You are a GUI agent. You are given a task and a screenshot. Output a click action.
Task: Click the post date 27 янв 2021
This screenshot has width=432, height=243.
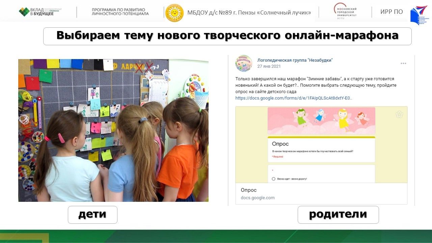(x=269, y=66)
